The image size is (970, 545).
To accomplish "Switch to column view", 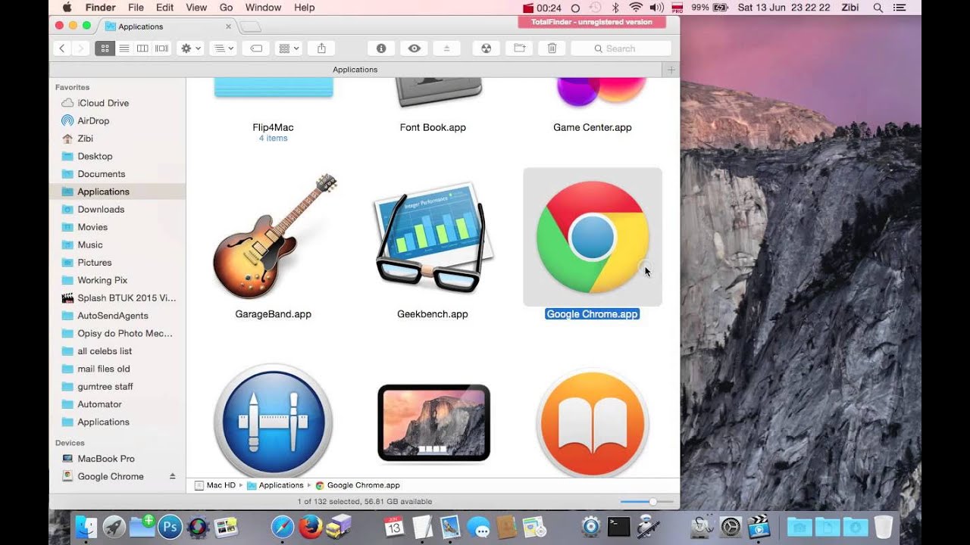I will [x=142, y=48].
